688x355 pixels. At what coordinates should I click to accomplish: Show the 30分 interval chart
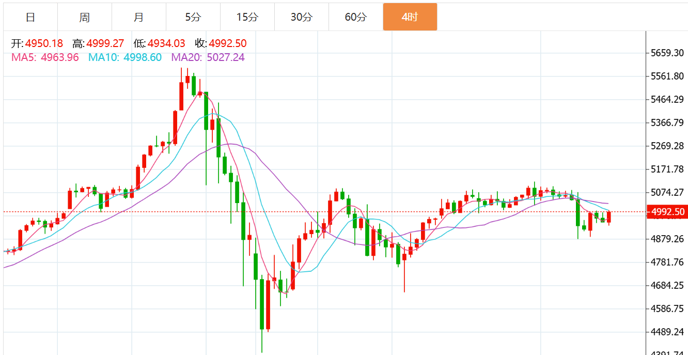tap(301, 17)
